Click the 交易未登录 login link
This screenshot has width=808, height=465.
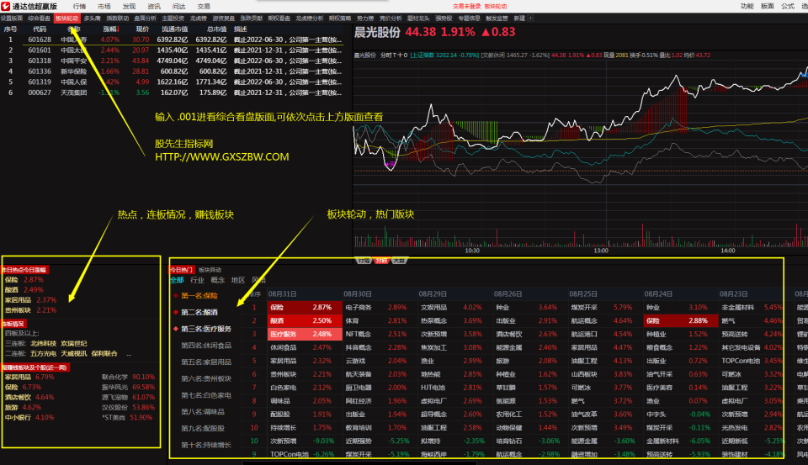[x=467, y=6]
